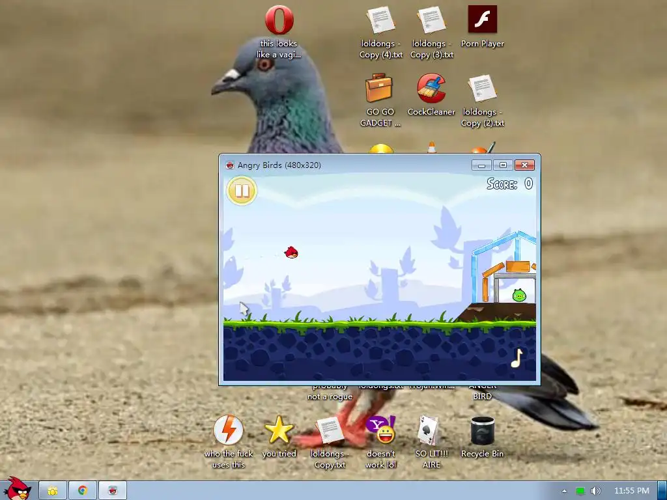Viewport: 667px width, 500px height.
Task: Maximize the Angry Birds window
Action: point(504,165)
